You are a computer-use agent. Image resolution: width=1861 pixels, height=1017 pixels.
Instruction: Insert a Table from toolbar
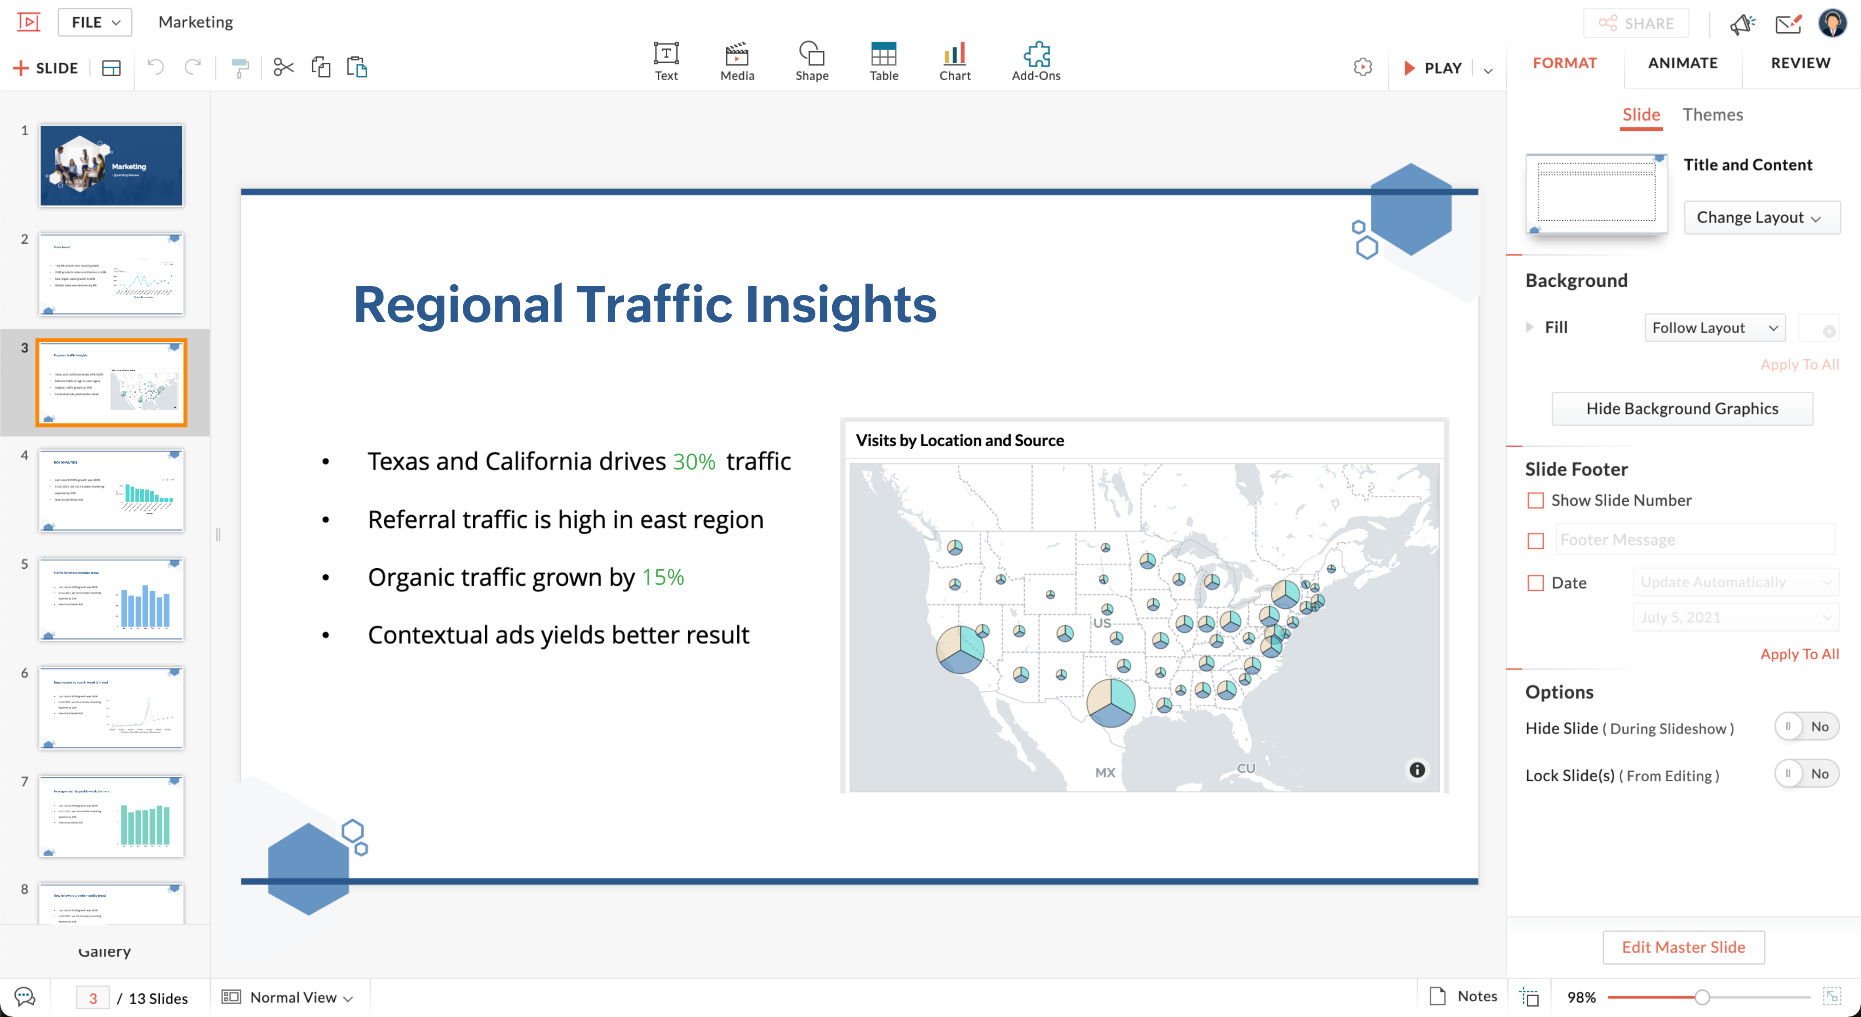[883, 61]
